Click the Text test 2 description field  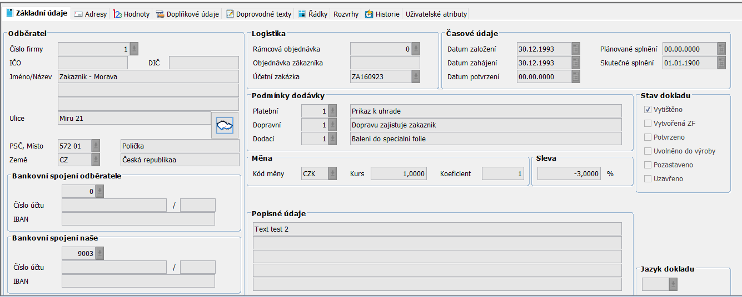point(437,229)
